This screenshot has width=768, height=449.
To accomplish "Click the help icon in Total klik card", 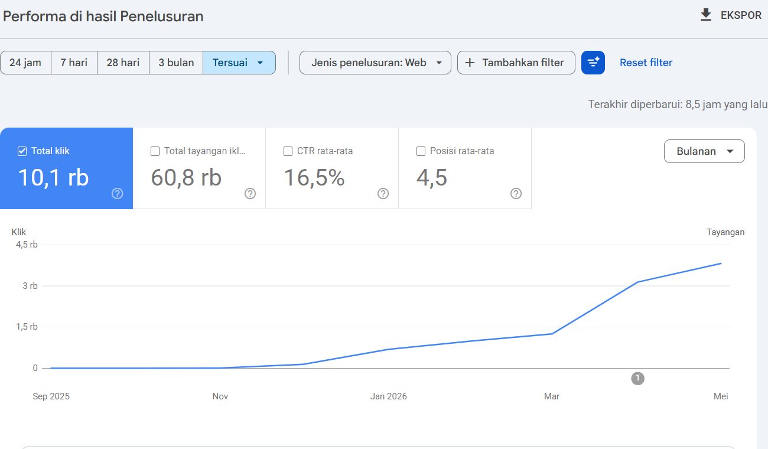I will click(118, 194).
